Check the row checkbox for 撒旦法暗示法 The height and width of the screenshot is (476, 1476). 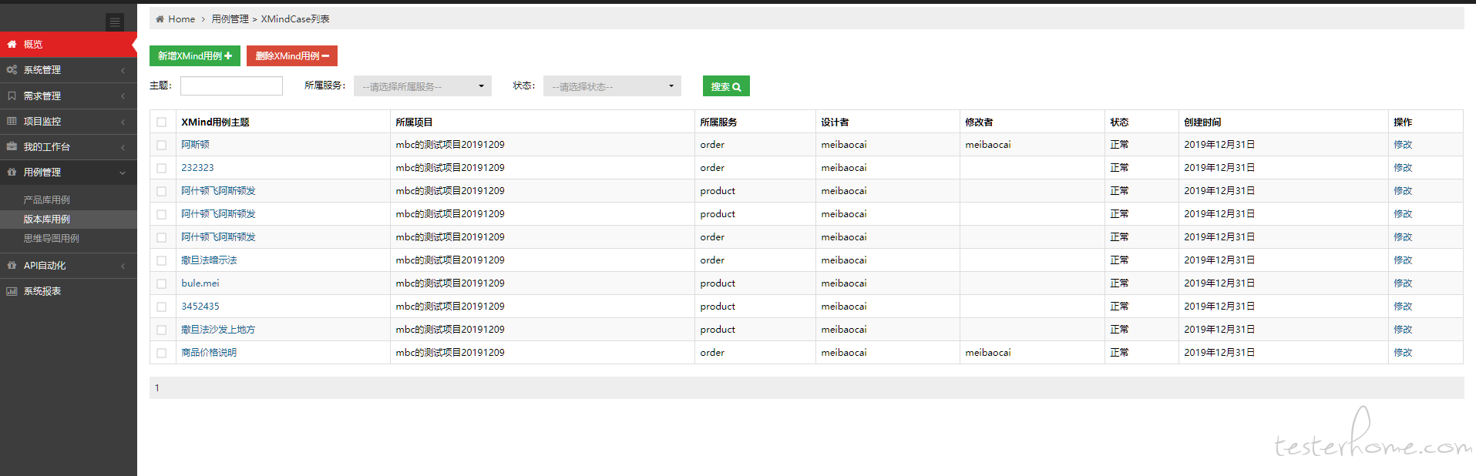pyautogui.click(x=161, y=260)
